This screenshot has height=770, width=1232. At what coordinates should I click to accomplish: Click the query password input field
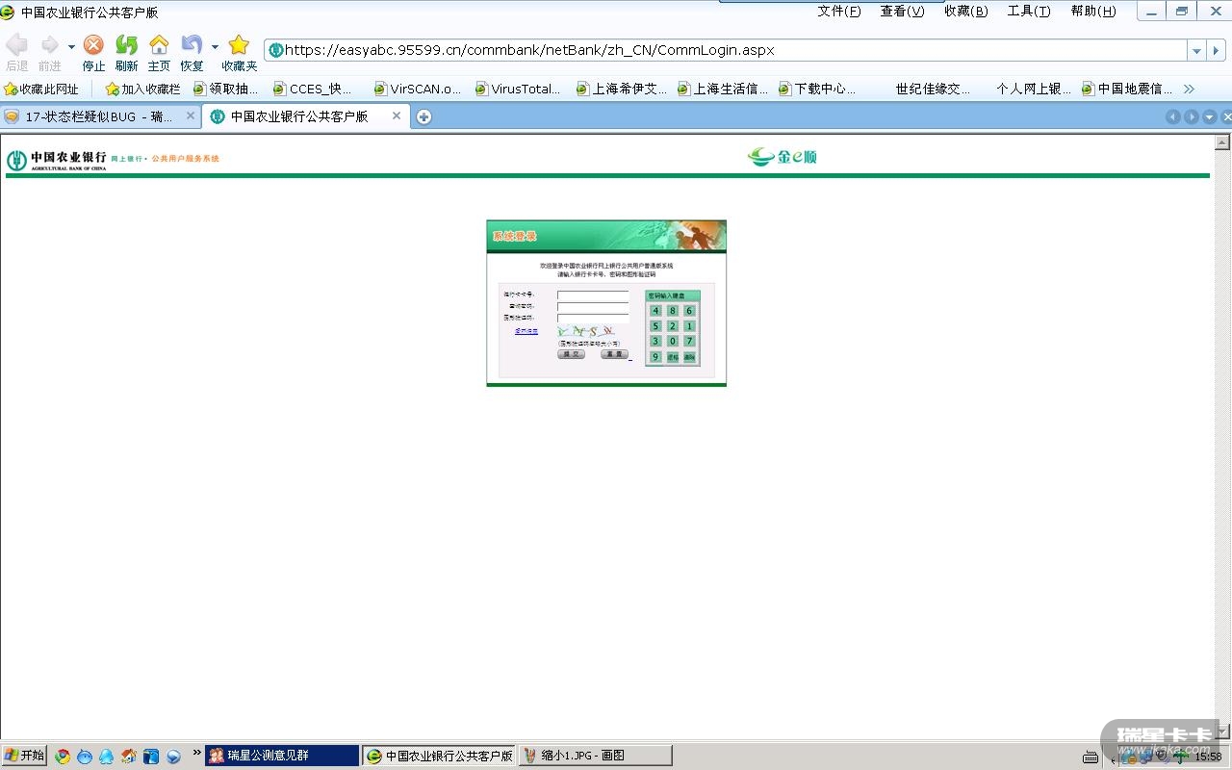(x=593, y=307)
